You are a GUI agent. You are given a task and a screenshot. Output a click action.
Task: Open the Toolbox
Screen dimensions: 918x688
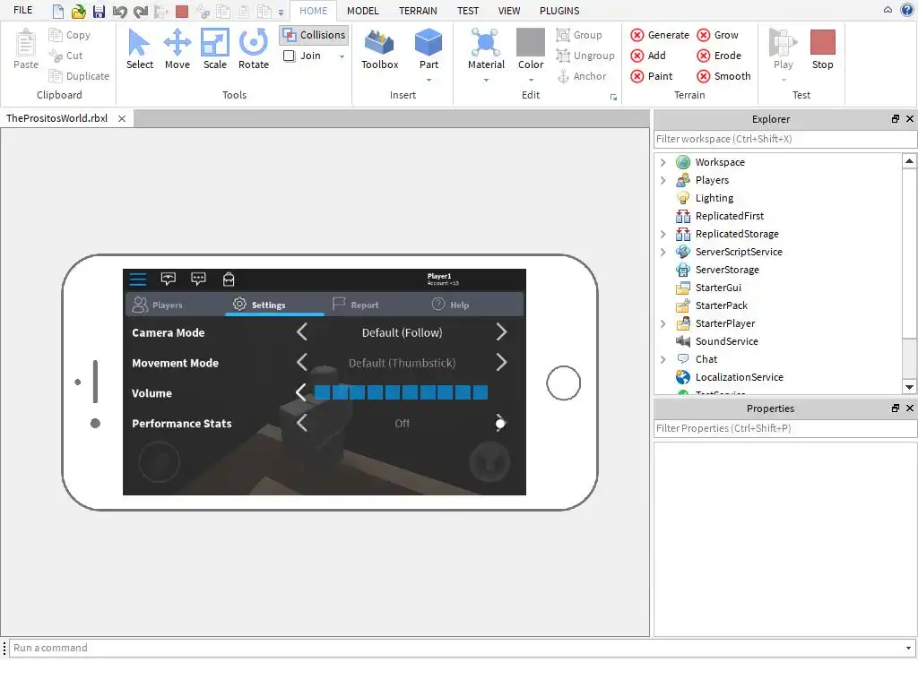379,49
